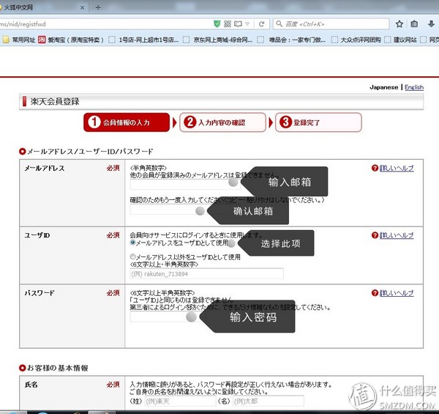Image resolution: width=439 pixels, height=414 pixels.
Task: Open 爱淘宝 bookmark
Action: pos(71,40)
